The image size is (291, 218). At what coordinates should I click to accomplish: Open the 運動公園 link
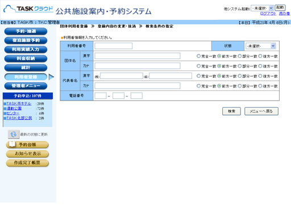click(x=14, y=108)
